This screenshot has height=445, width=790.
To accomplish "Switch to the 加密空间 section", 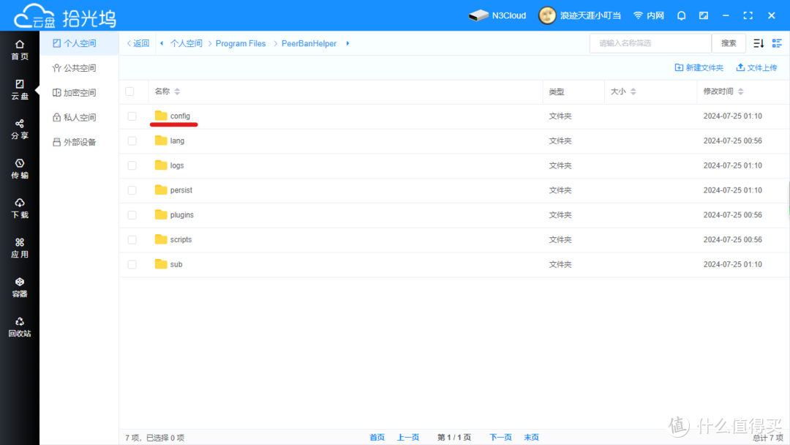I will pyautogui.click(x=79, y=92).
